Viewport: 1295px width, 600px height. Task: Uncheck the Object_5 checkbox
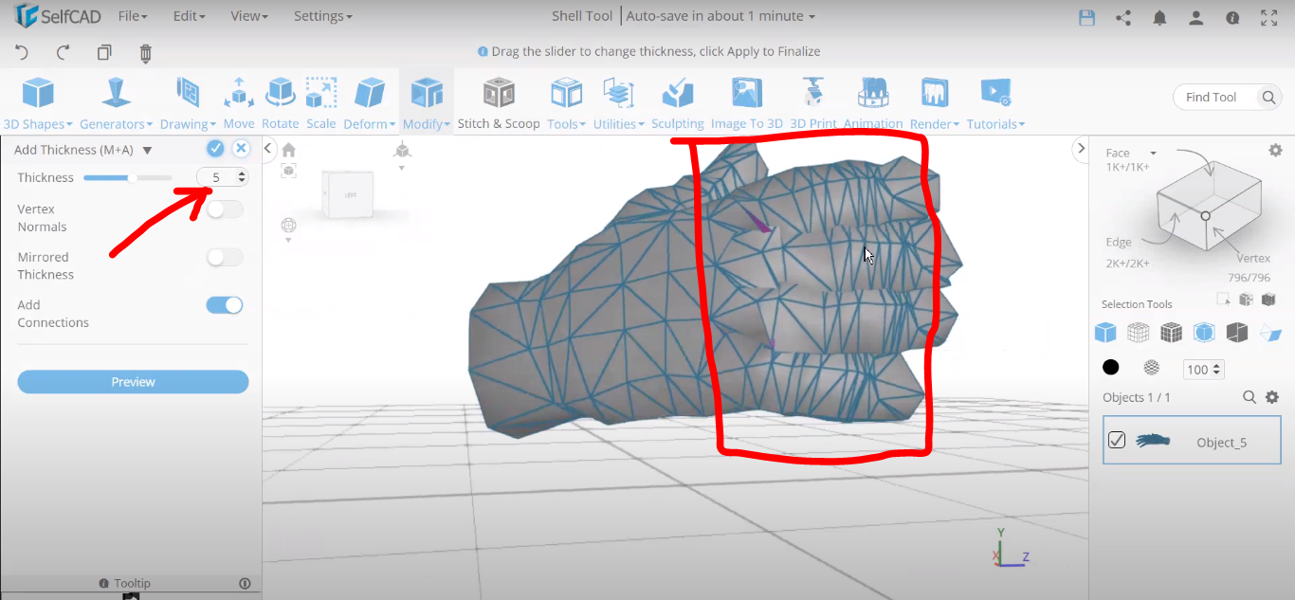tap(1117, 440)
